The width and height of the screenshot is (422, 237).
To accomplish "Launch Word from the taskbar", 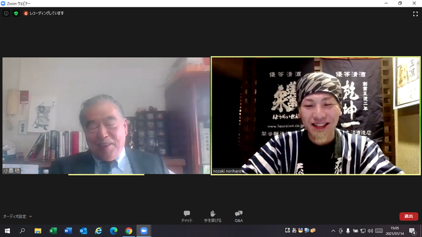I will pos(68,231).
